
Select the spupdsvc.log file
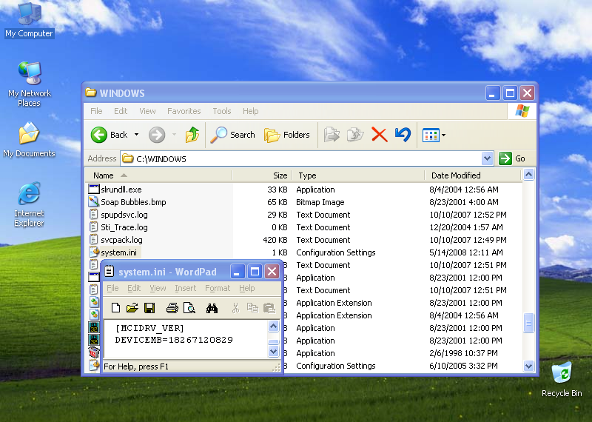pos(124,215)
